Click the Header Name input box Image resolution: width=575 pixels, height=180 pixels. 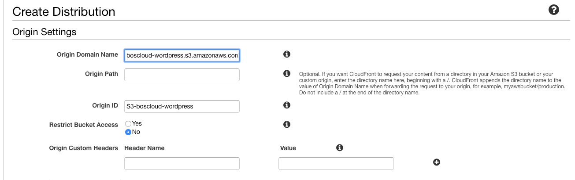(x=182, y=163)
